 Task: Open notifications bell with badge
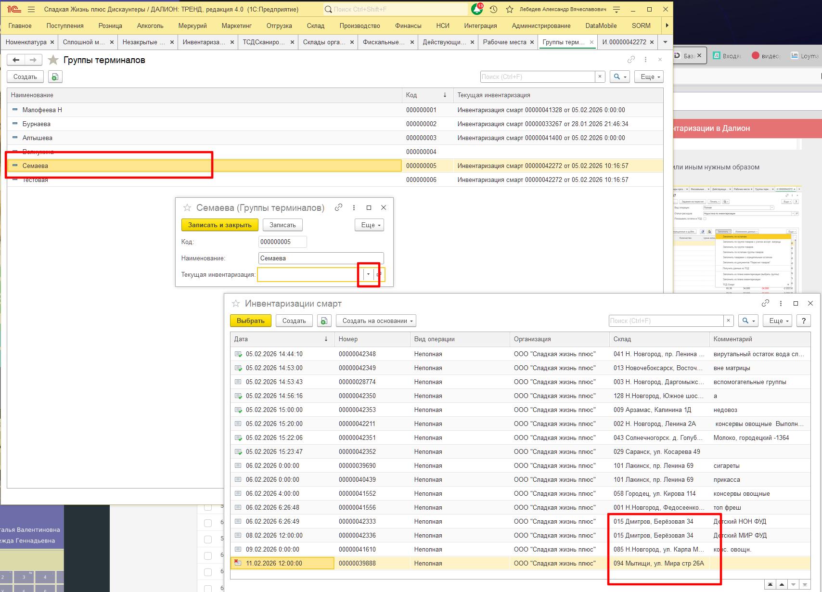coord(476,9)
